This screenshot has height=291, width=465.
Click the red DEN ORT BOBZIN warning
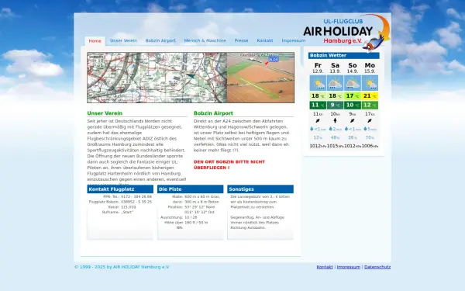pyautogui.click(x=229, y=165)
